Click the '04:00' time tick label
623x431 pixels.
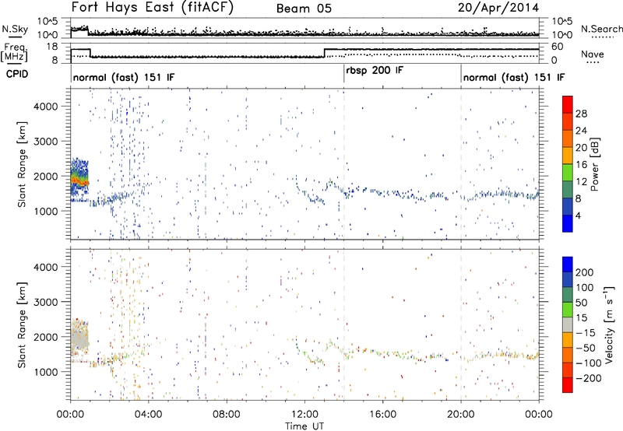(148, 415)
